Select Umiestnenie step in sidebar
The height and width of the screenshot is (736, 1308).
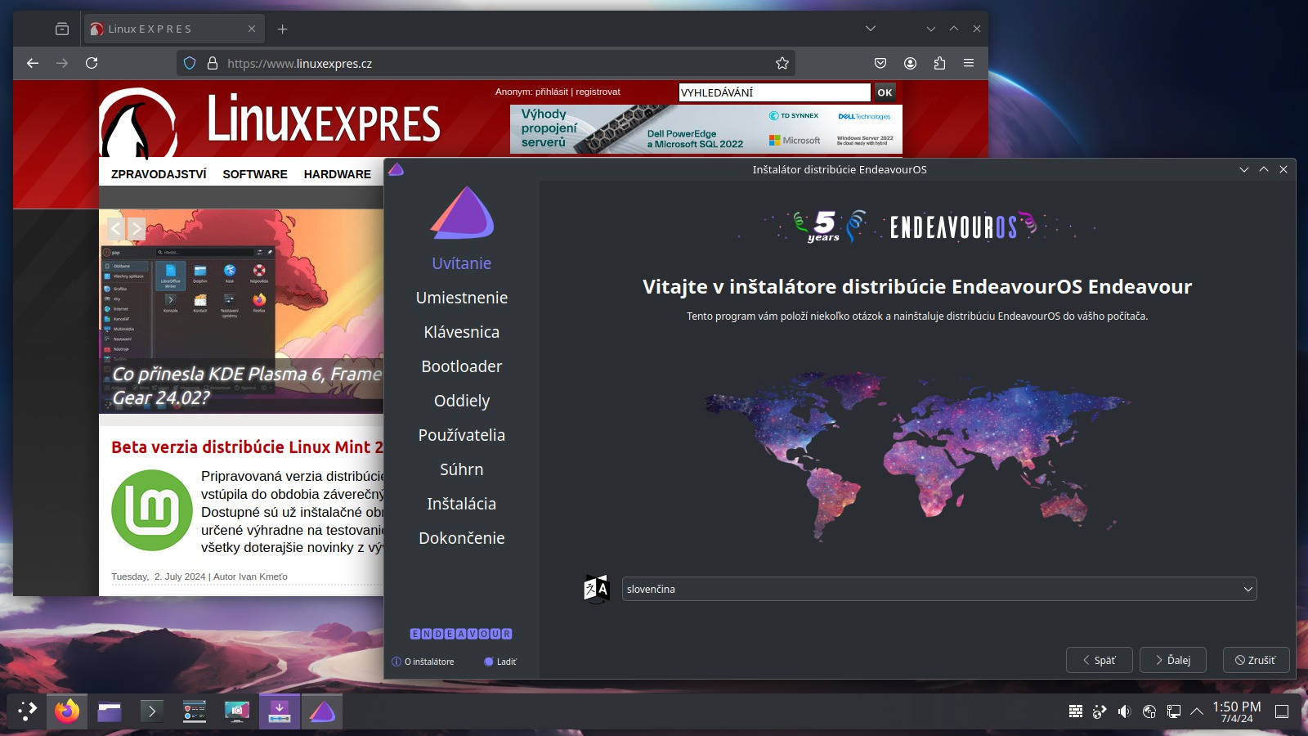[462, 298]
